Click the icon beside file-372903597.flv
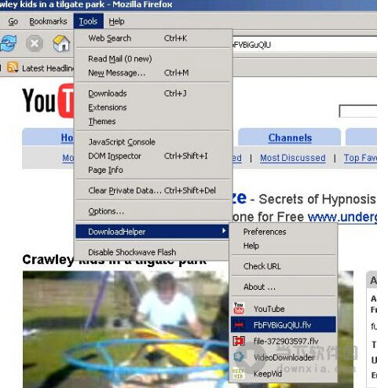Screen dimensions: 377x388 tap(239, 341)
